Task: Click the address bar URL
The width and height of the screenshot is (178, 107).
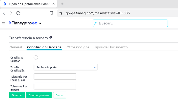Action: 98,13
